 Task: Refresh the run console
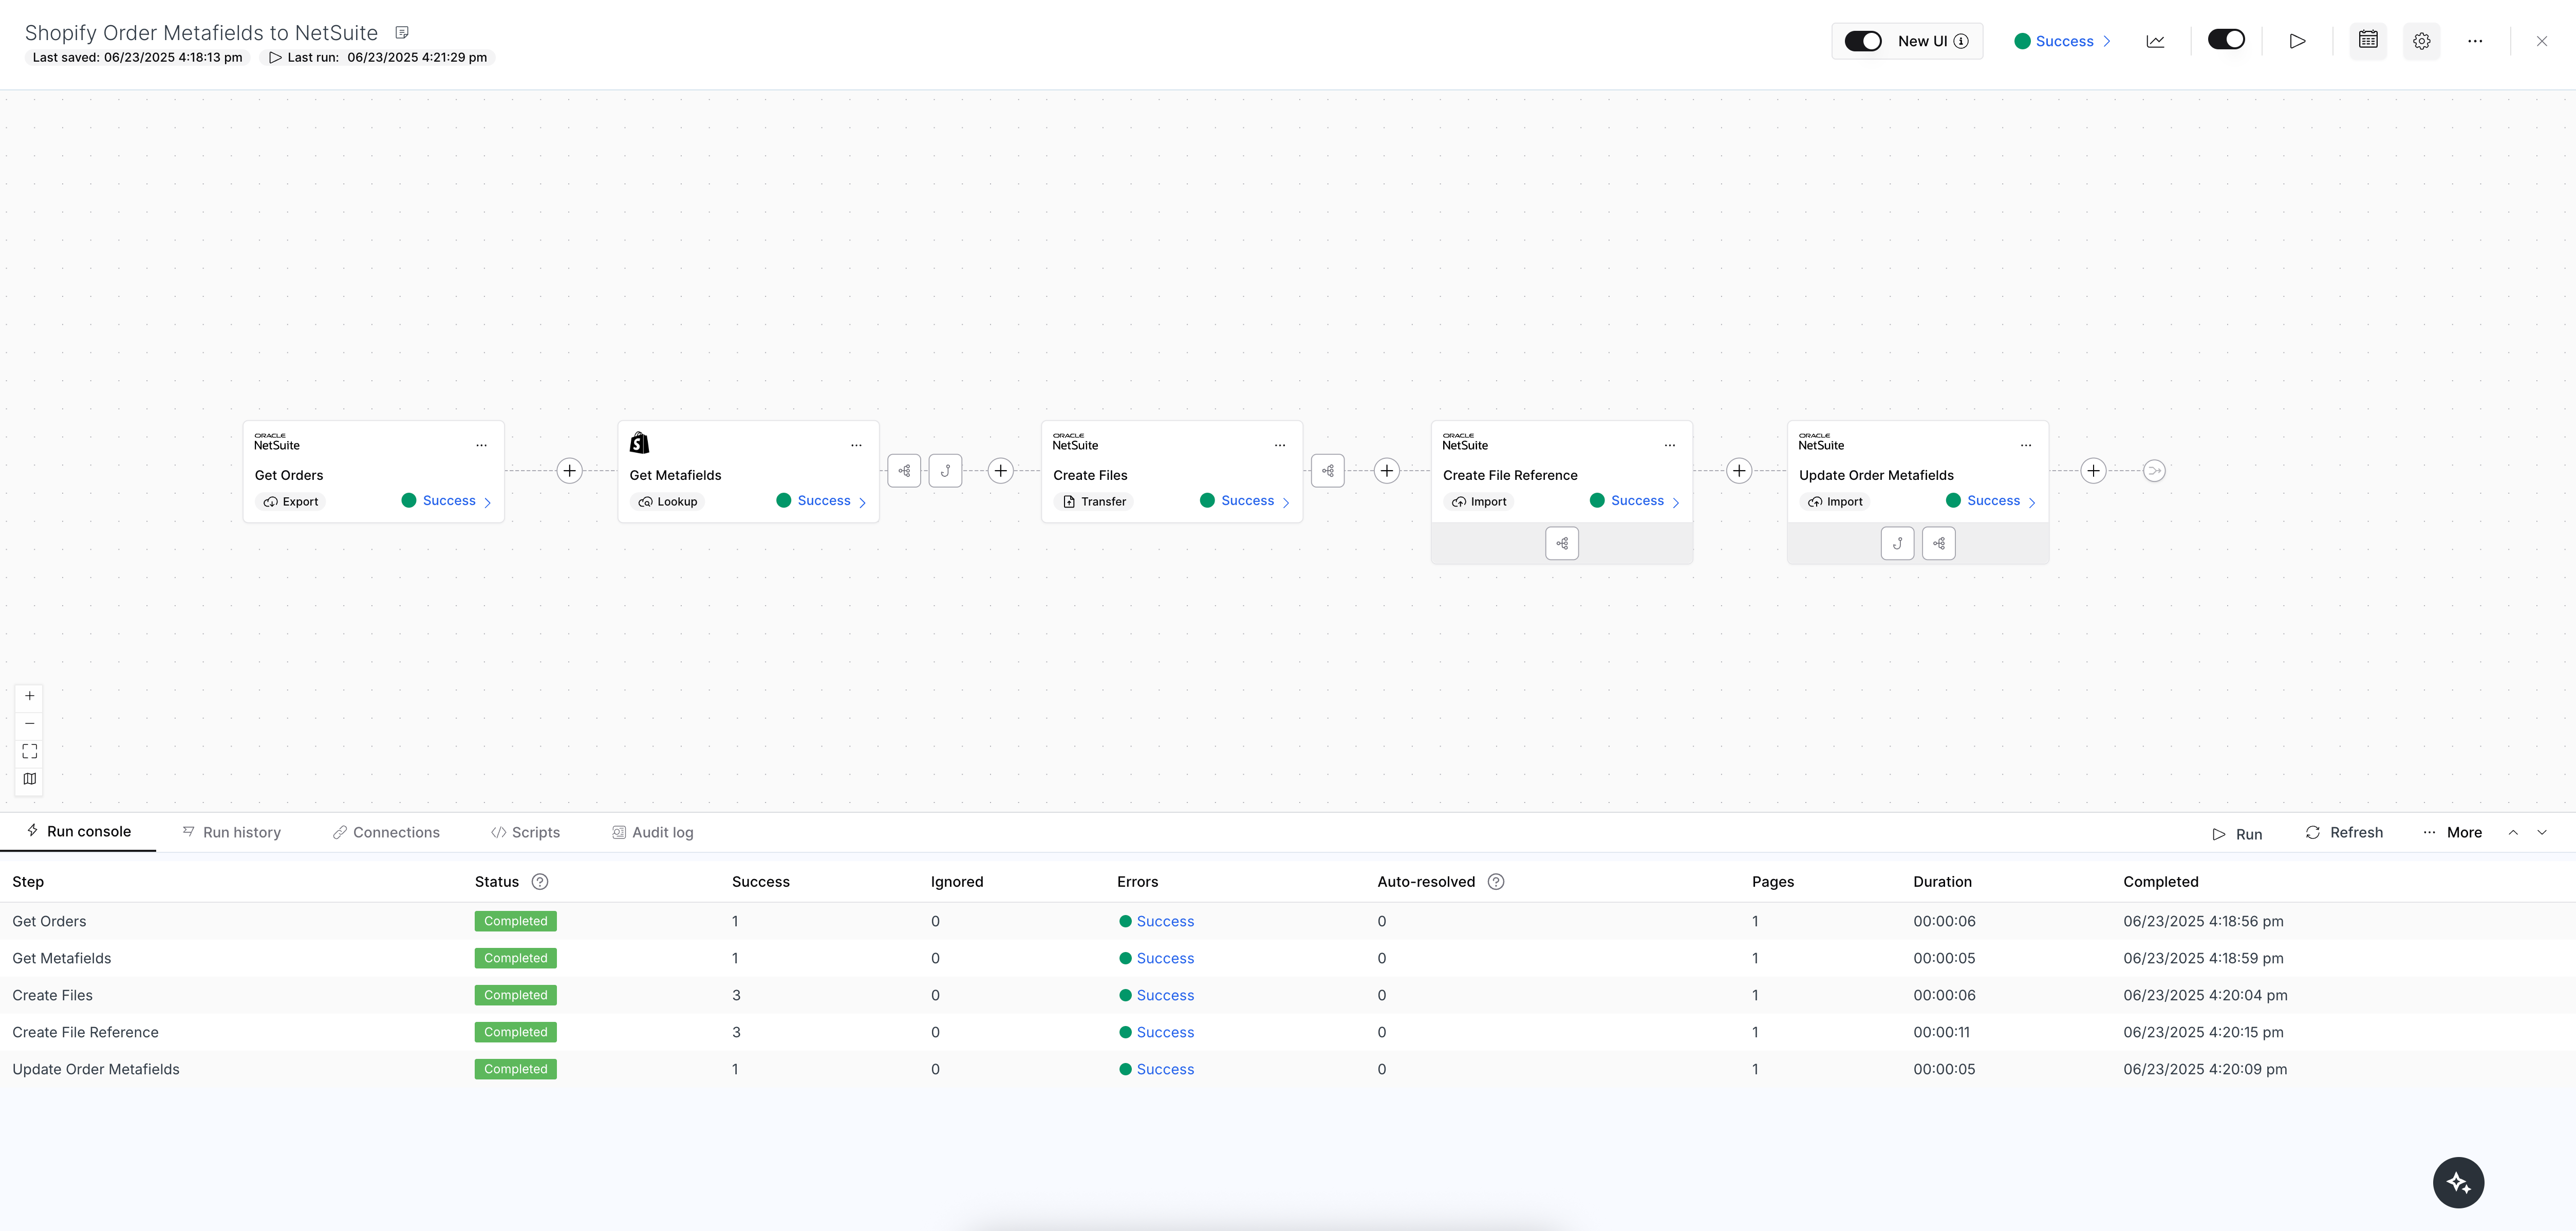tap(2344, 833)
